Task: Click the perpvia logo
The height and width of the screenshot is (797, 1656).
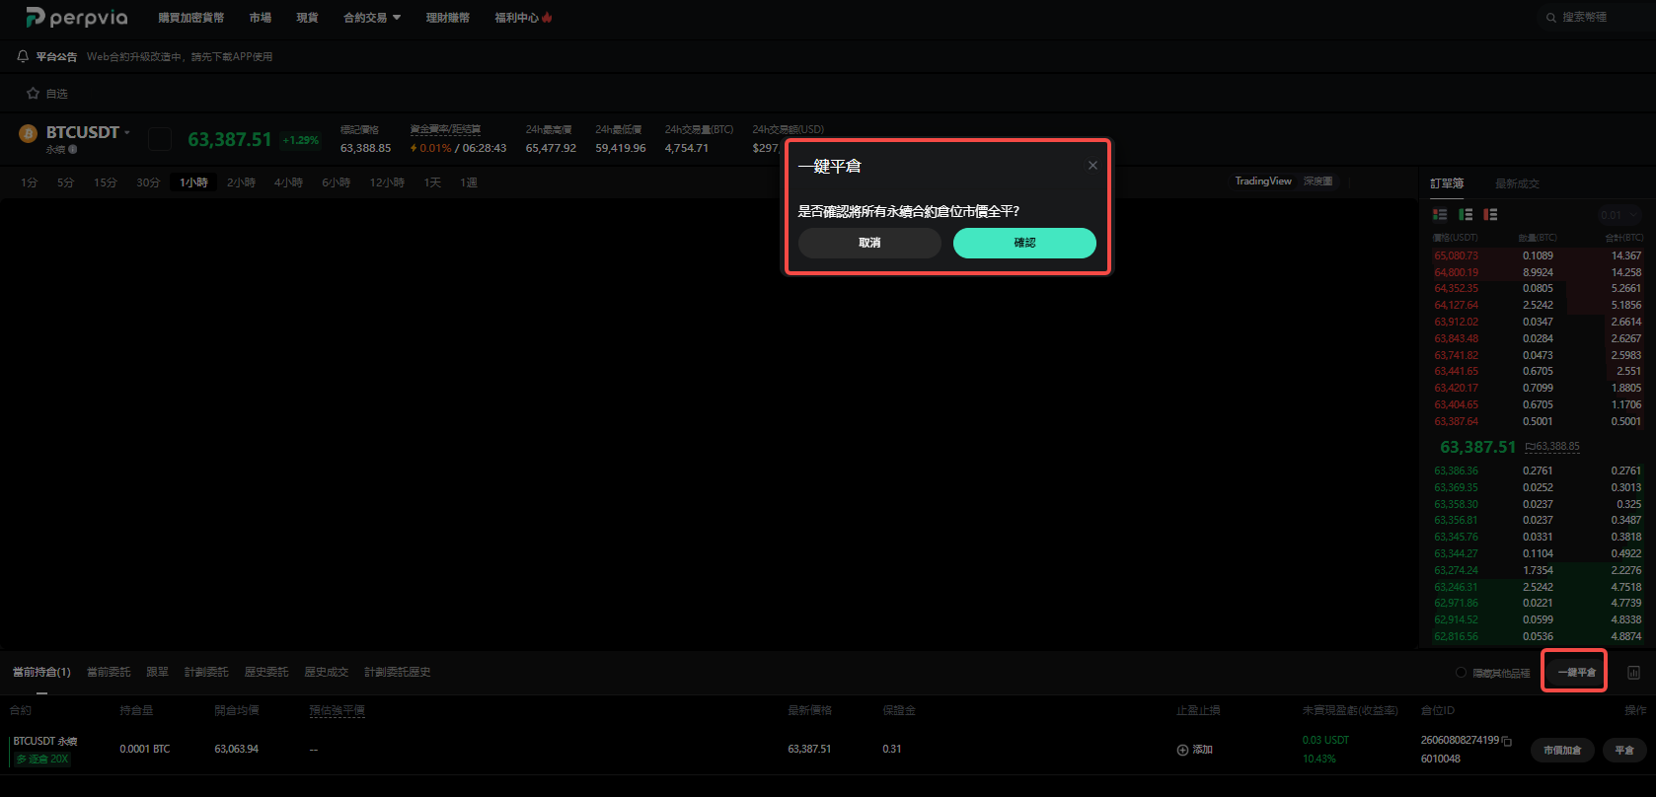Action: pos(77,18)
